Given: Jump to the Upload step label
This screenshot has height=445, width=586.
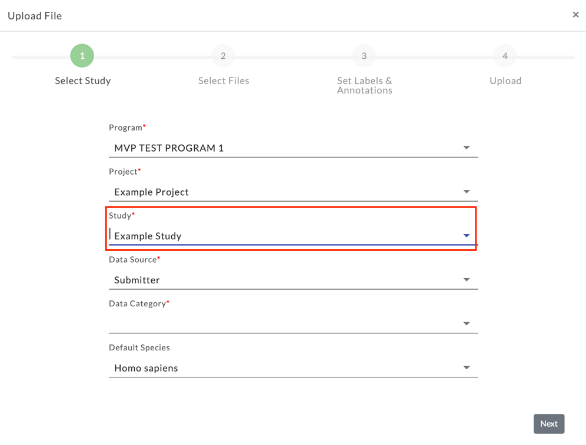Looking at the screenshot, I should coord(505,81).
